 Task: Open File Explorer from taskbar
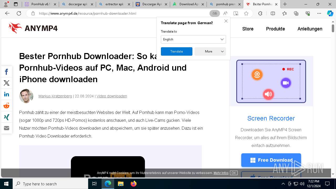(120, 184)
